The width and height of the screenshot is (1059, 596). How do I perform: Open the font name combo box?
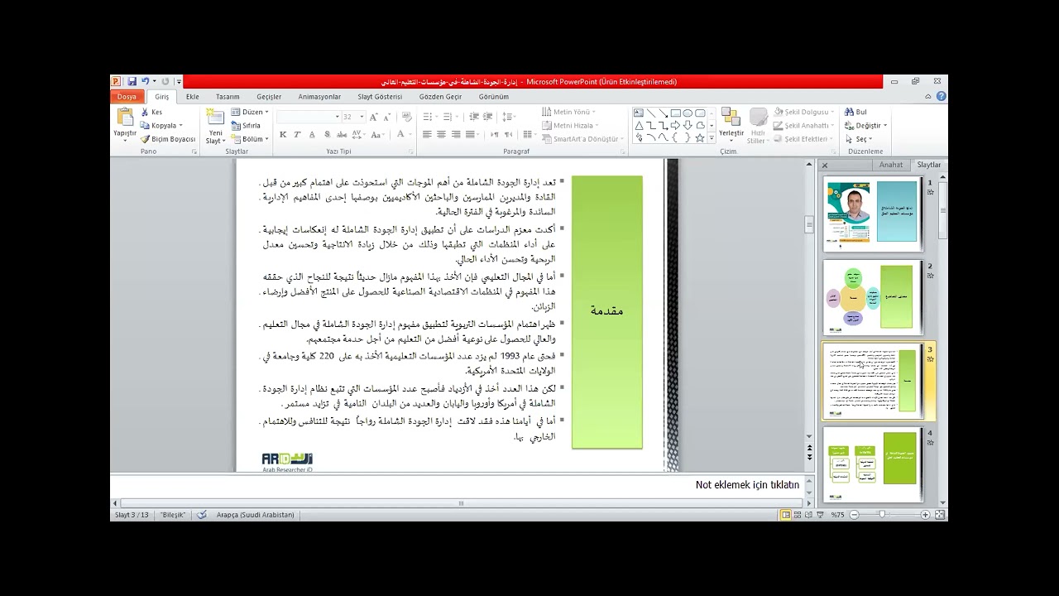[309, 117]
